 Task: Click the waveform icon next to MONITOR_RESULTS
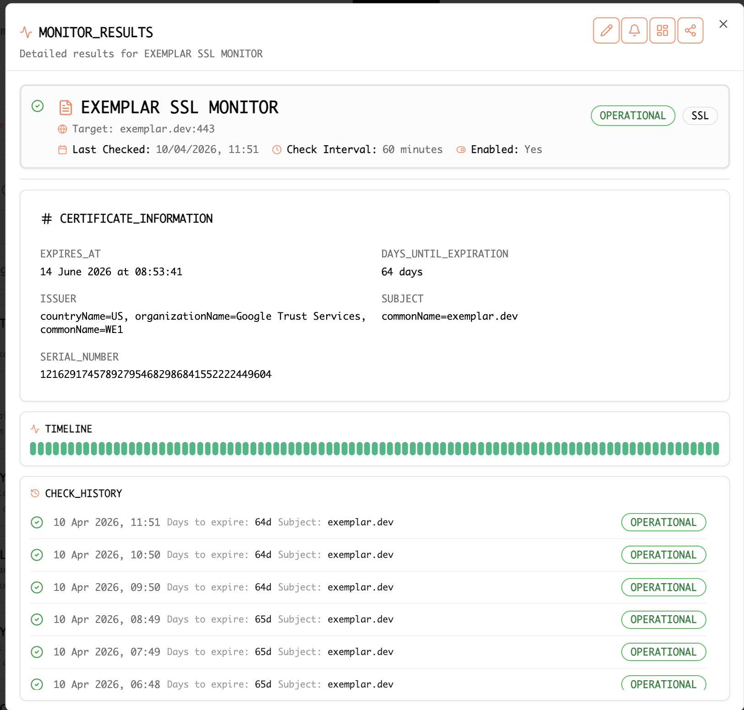point(25,32)
